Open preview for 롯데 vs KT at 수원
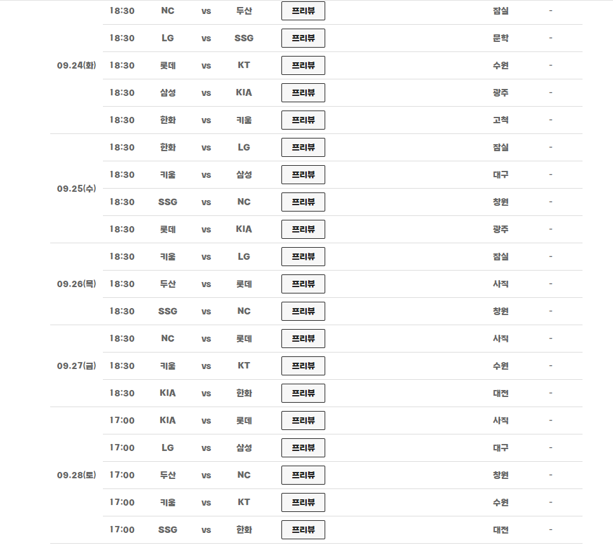613x545 pixels. (303, 65)
